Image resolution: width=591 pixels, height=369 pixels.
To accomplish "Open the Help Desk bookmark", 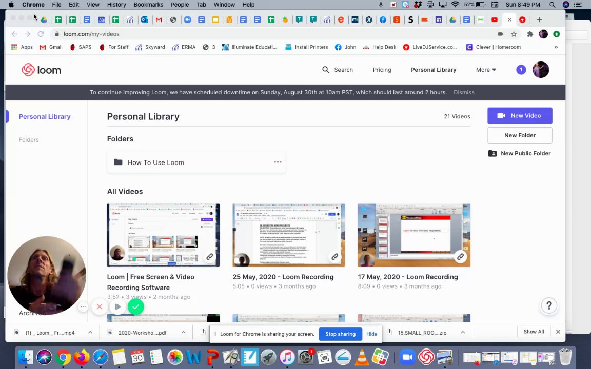I will [x=379, y=47].
